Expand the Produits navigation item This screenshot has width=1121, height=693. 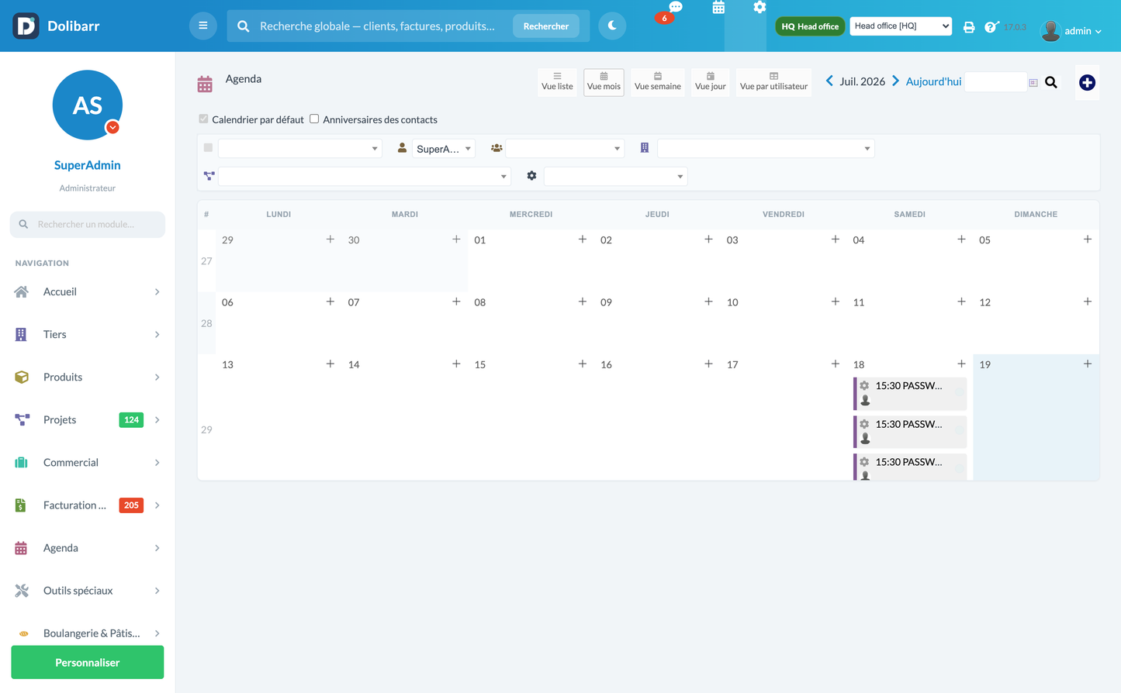pyautogui.click(x=88, y=377)
